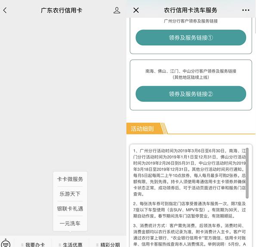Click 广州分行客户领券及服务链接 text

191,21
